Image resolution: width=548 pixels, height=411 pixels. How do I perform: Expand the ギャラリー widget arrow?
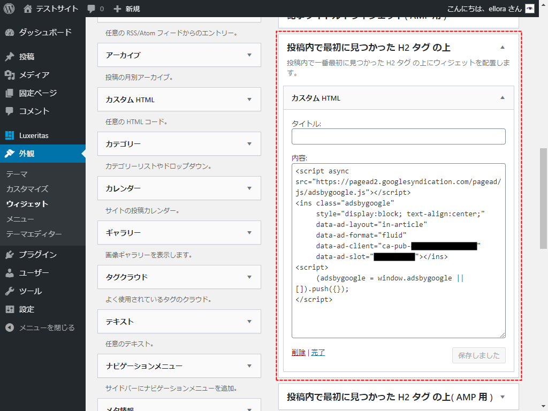tap(249, 232)
